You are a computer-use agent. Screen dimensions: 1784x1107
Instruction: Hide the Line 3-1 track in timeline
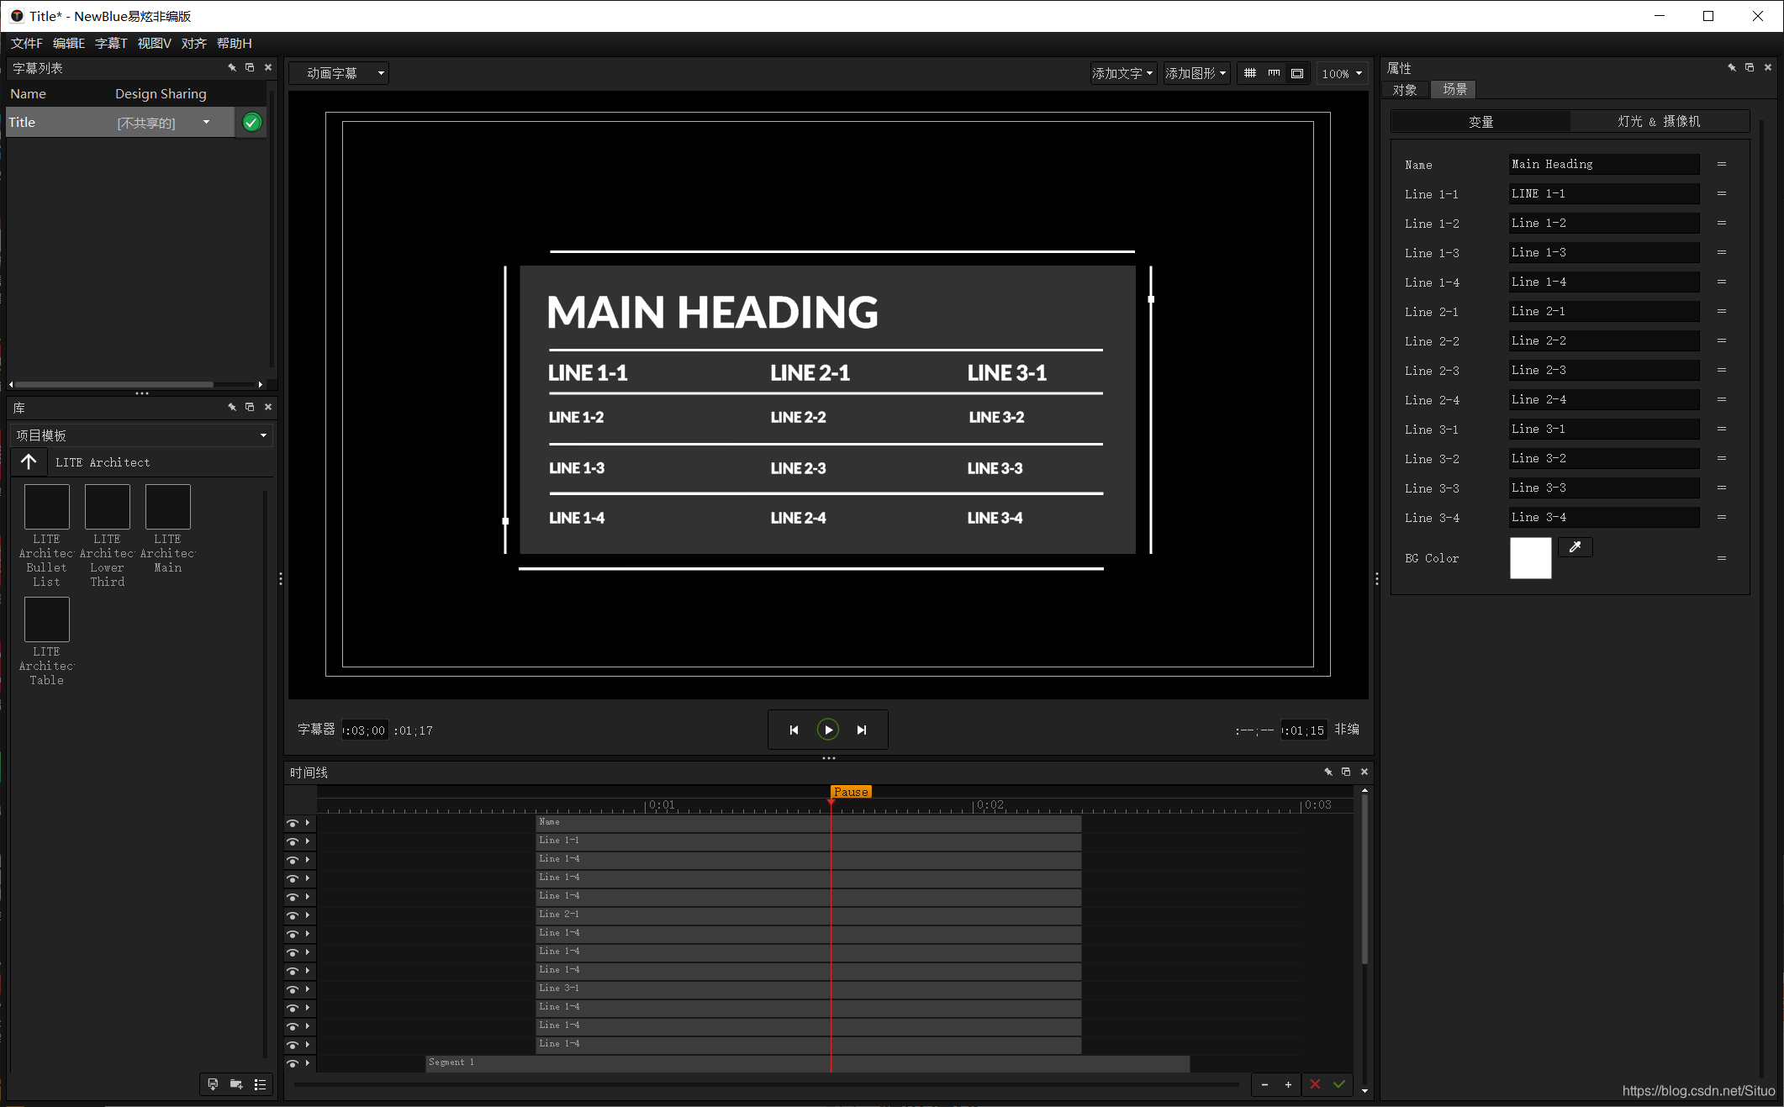click(x=293, y=989)
